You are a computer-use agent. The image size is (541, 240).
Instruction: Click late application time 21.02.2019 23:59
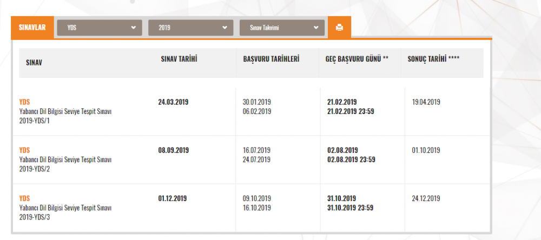click(x=351, y=111)
